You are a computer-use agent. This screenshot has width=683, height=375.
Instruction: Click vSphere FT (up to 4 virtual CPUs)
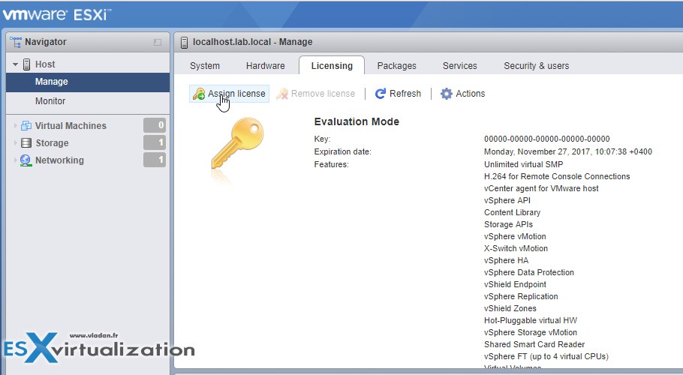[546, 357]
